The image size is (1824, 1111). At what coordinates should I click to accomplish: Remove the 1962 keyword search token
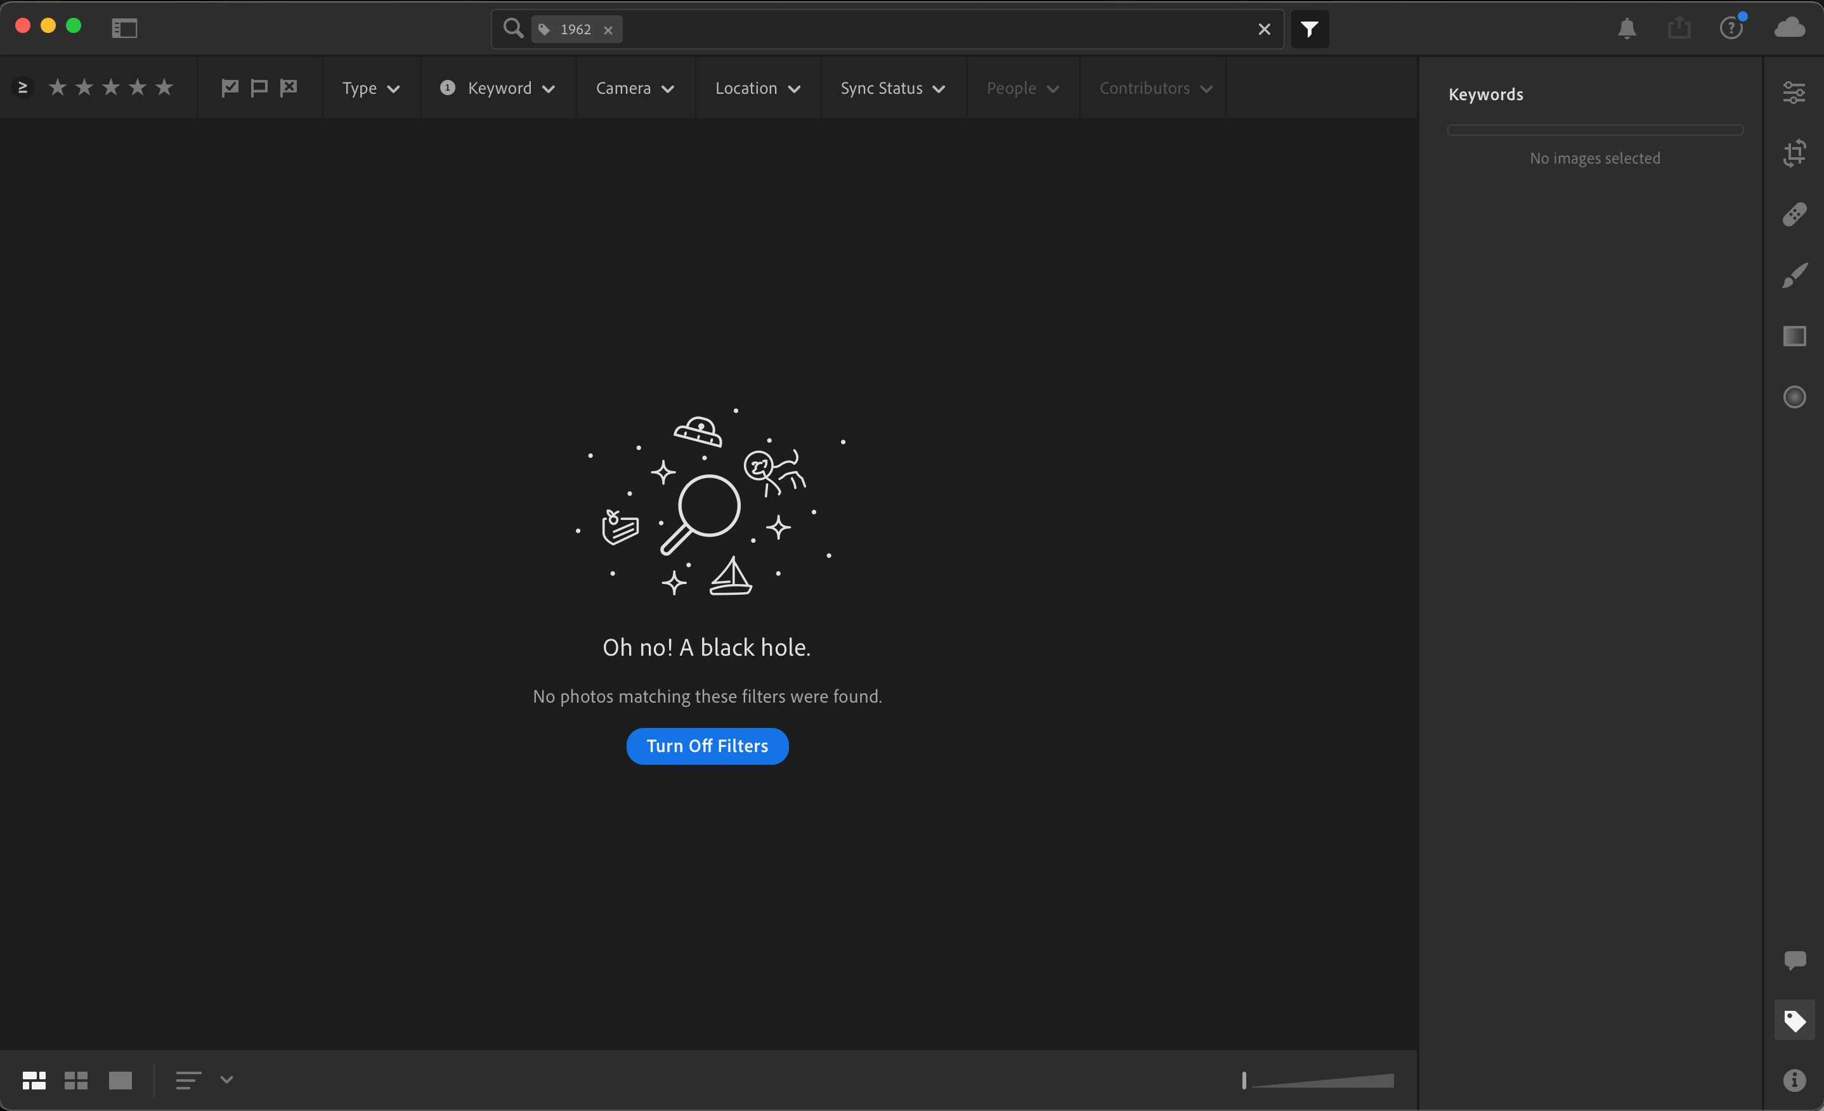[x=608, y=30]
